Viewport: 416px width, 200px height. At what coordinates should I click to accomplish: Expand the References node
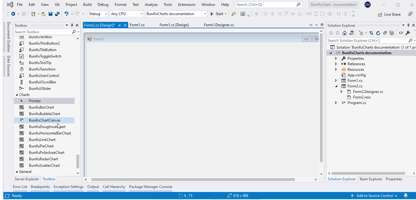(336, 64)
